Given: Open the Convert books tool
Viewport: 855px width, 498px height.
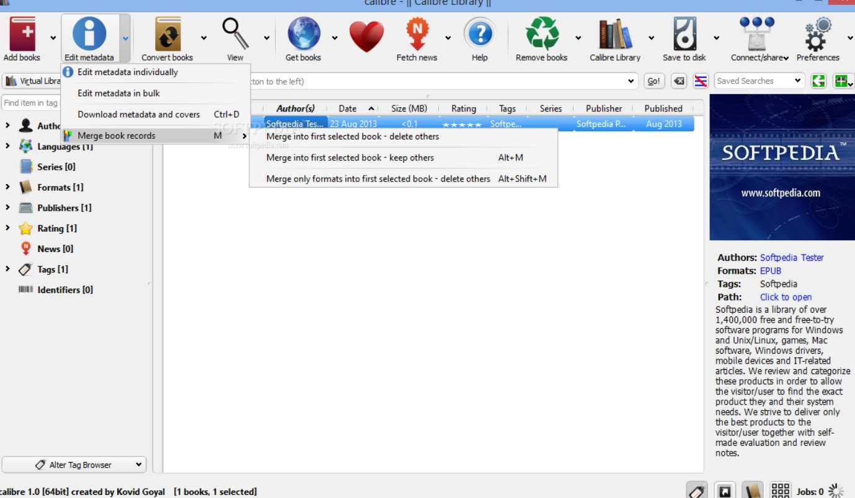Looking at the screenshot, I should (x=167, y=34).
